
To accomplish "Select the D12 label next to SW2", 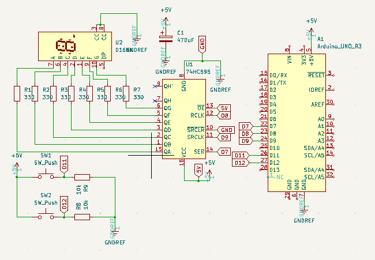I will click(x=64, y=205).
